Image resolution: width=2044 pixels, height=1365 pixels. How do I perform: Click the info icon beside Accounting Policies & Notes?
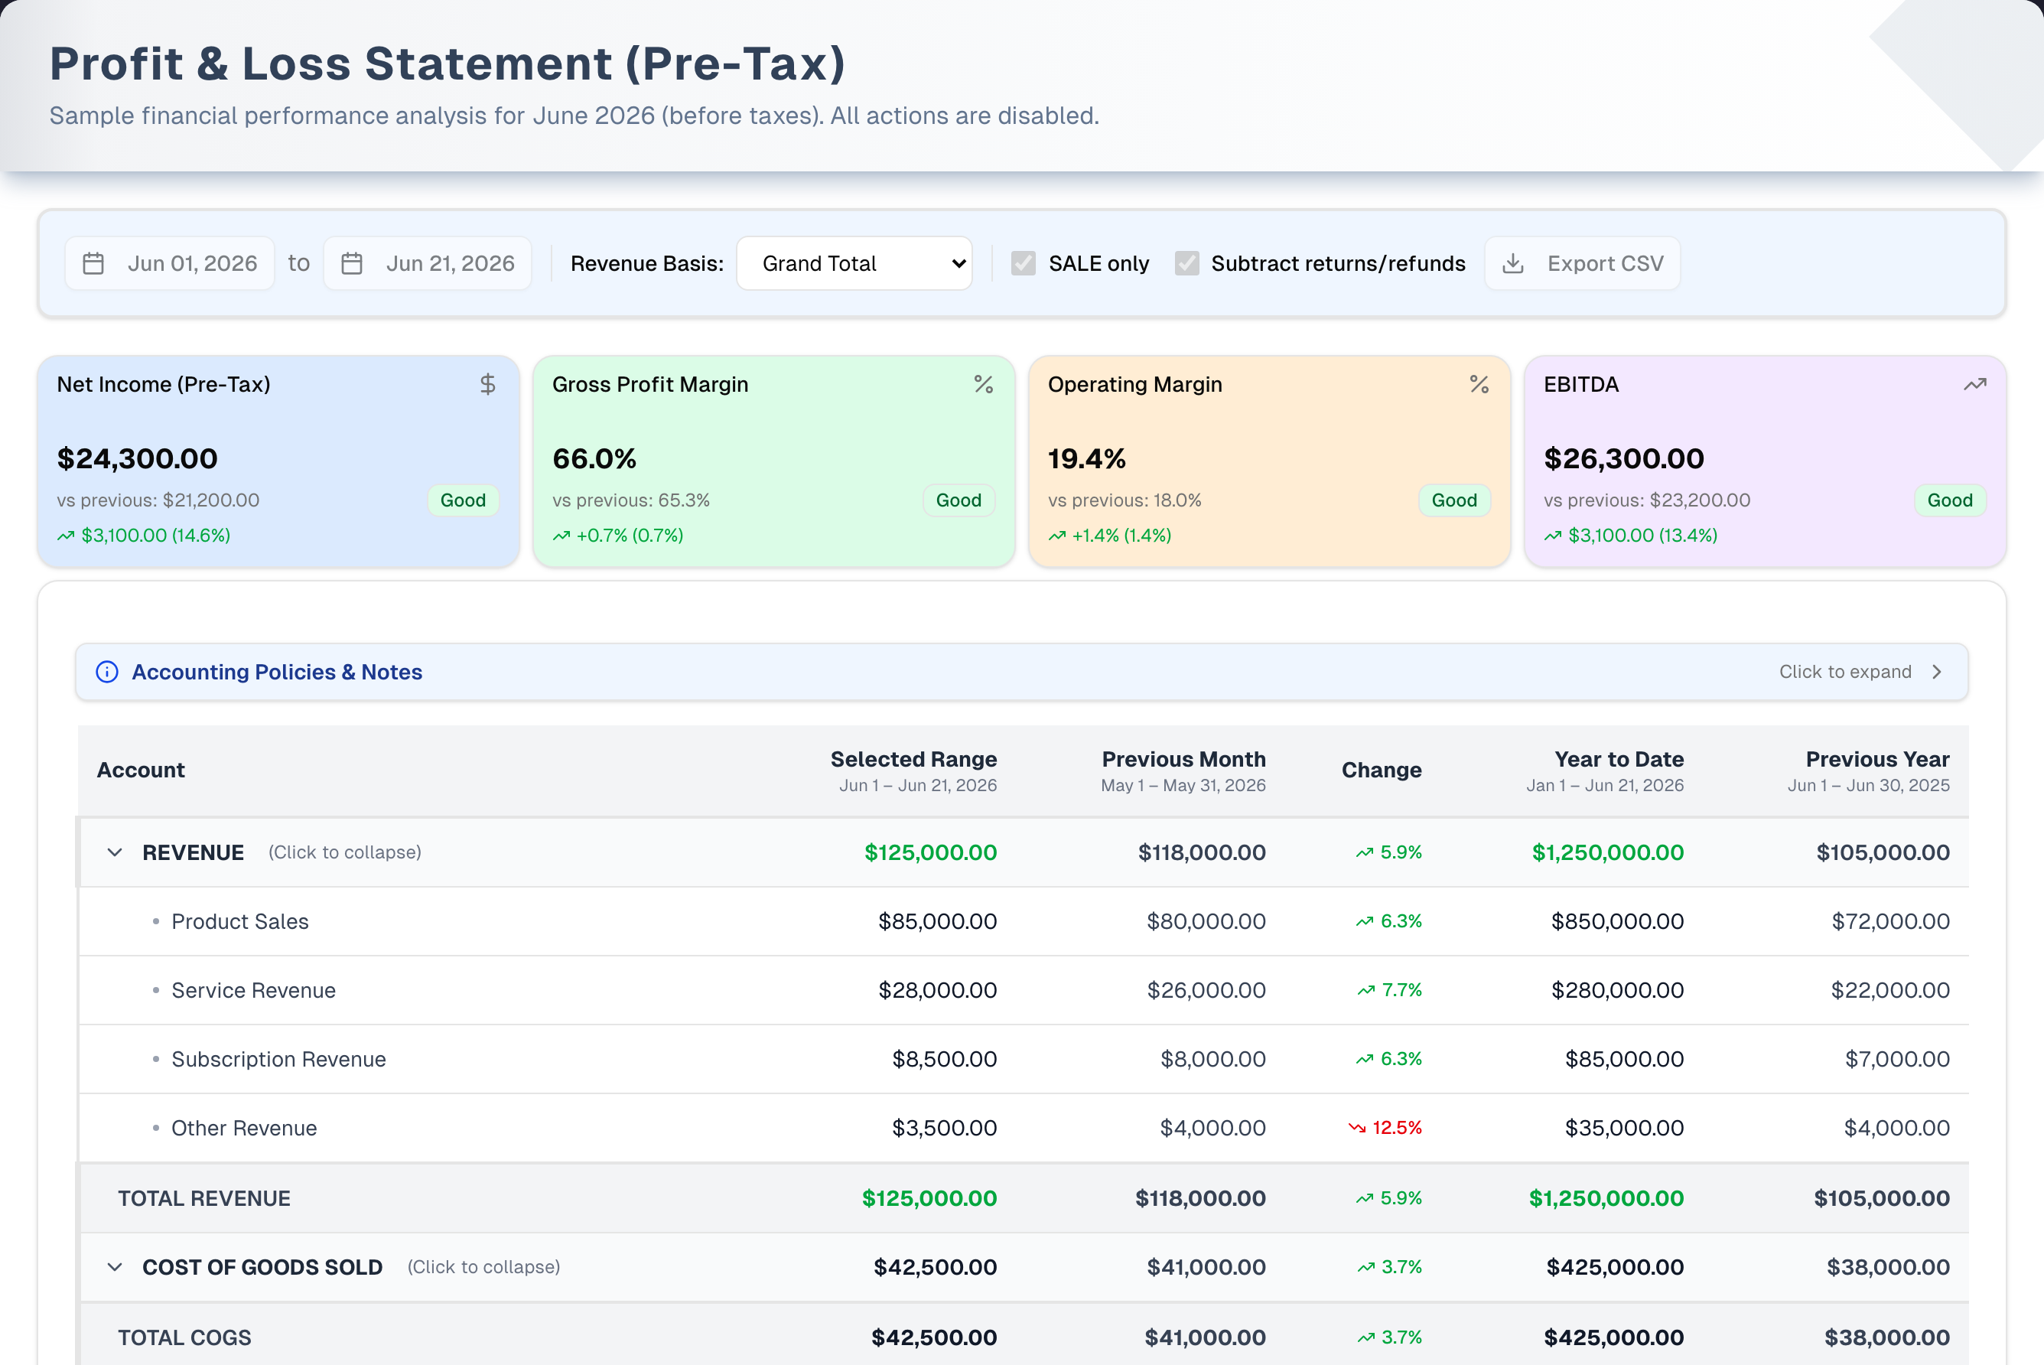(x=107, y=671)
